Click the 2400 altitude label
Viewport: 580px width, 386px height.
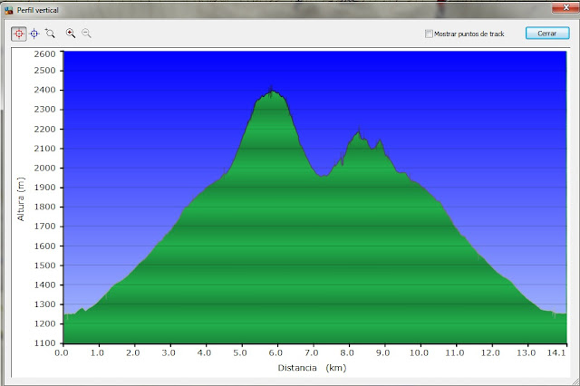pos(44,90)
